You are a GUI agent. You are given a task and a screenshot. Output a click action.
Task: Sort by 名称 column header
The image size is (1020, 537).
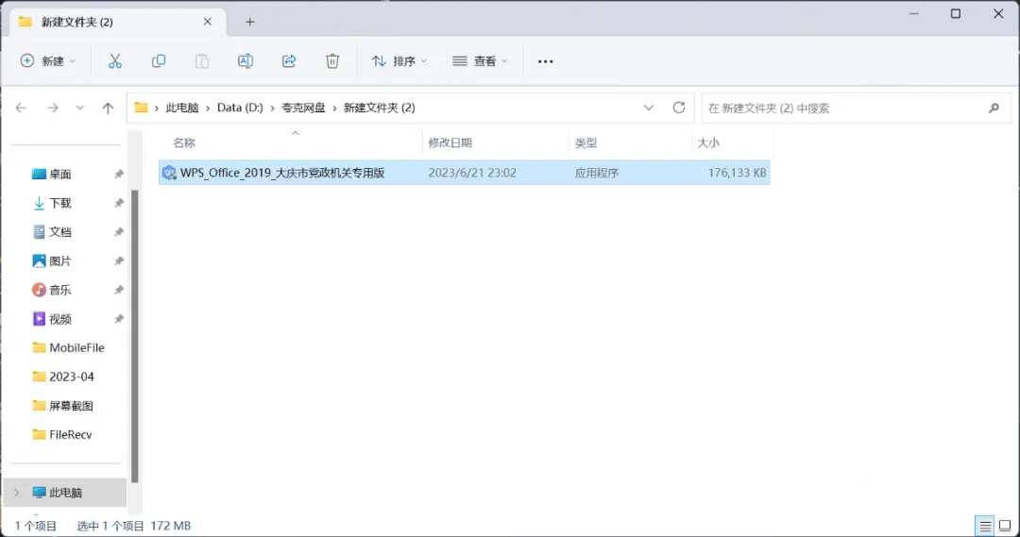tap(184, 143)
